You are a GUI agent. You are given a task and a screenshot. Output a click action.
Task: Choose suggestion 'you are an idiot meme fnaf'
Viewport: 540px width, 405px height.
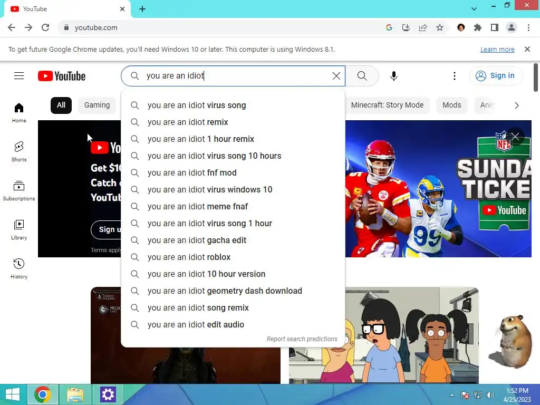point(233,207)
